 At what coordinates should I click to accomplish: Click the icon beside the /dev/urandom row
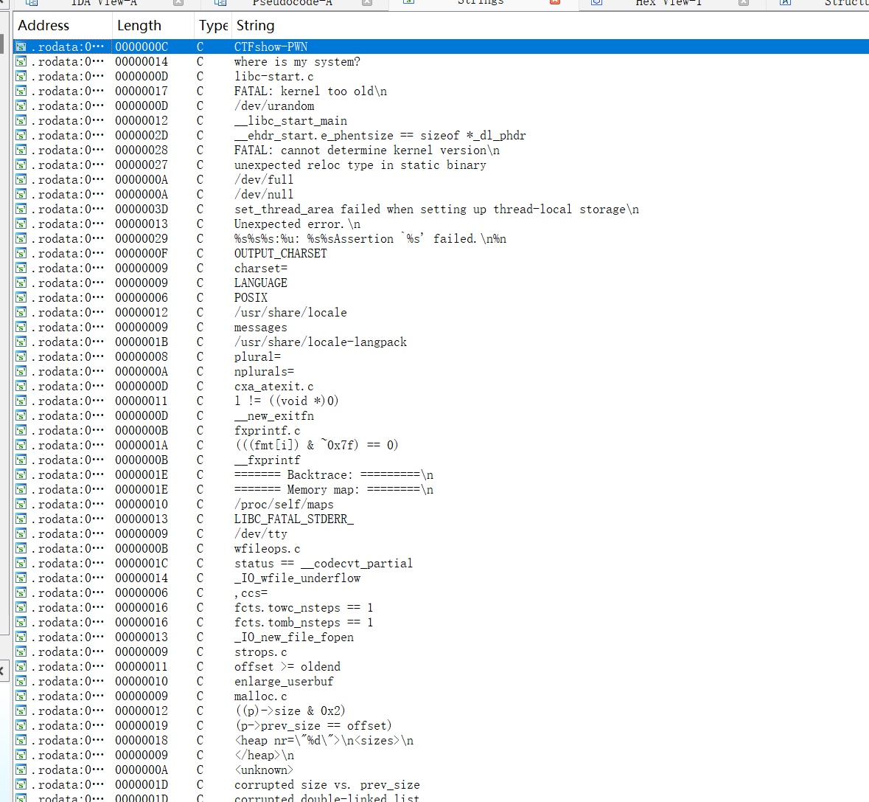[x=21, y=106]
